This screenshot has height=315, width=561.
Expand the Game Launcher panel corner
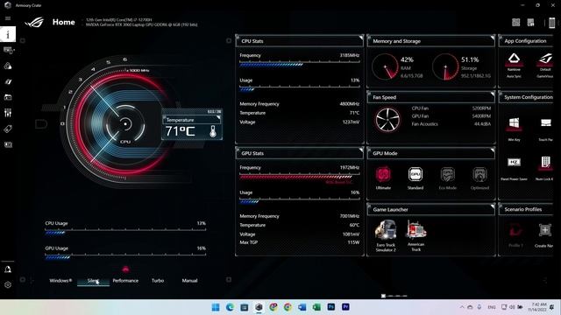[493, 206]
